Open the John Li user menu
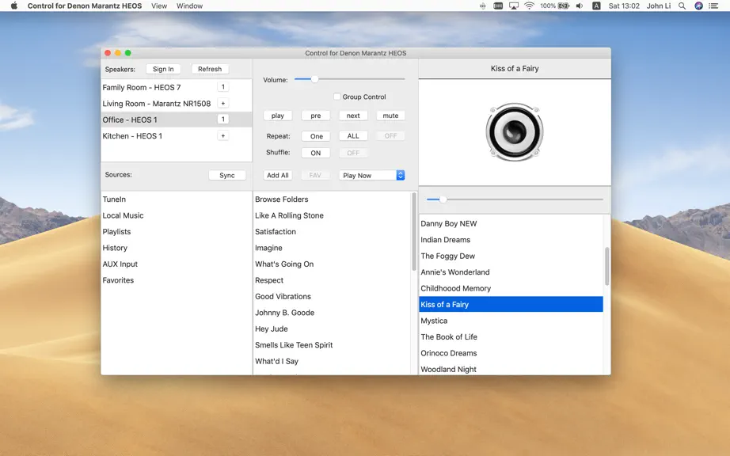This screenshot has width=730, height=456. click(x=658, y=6)
